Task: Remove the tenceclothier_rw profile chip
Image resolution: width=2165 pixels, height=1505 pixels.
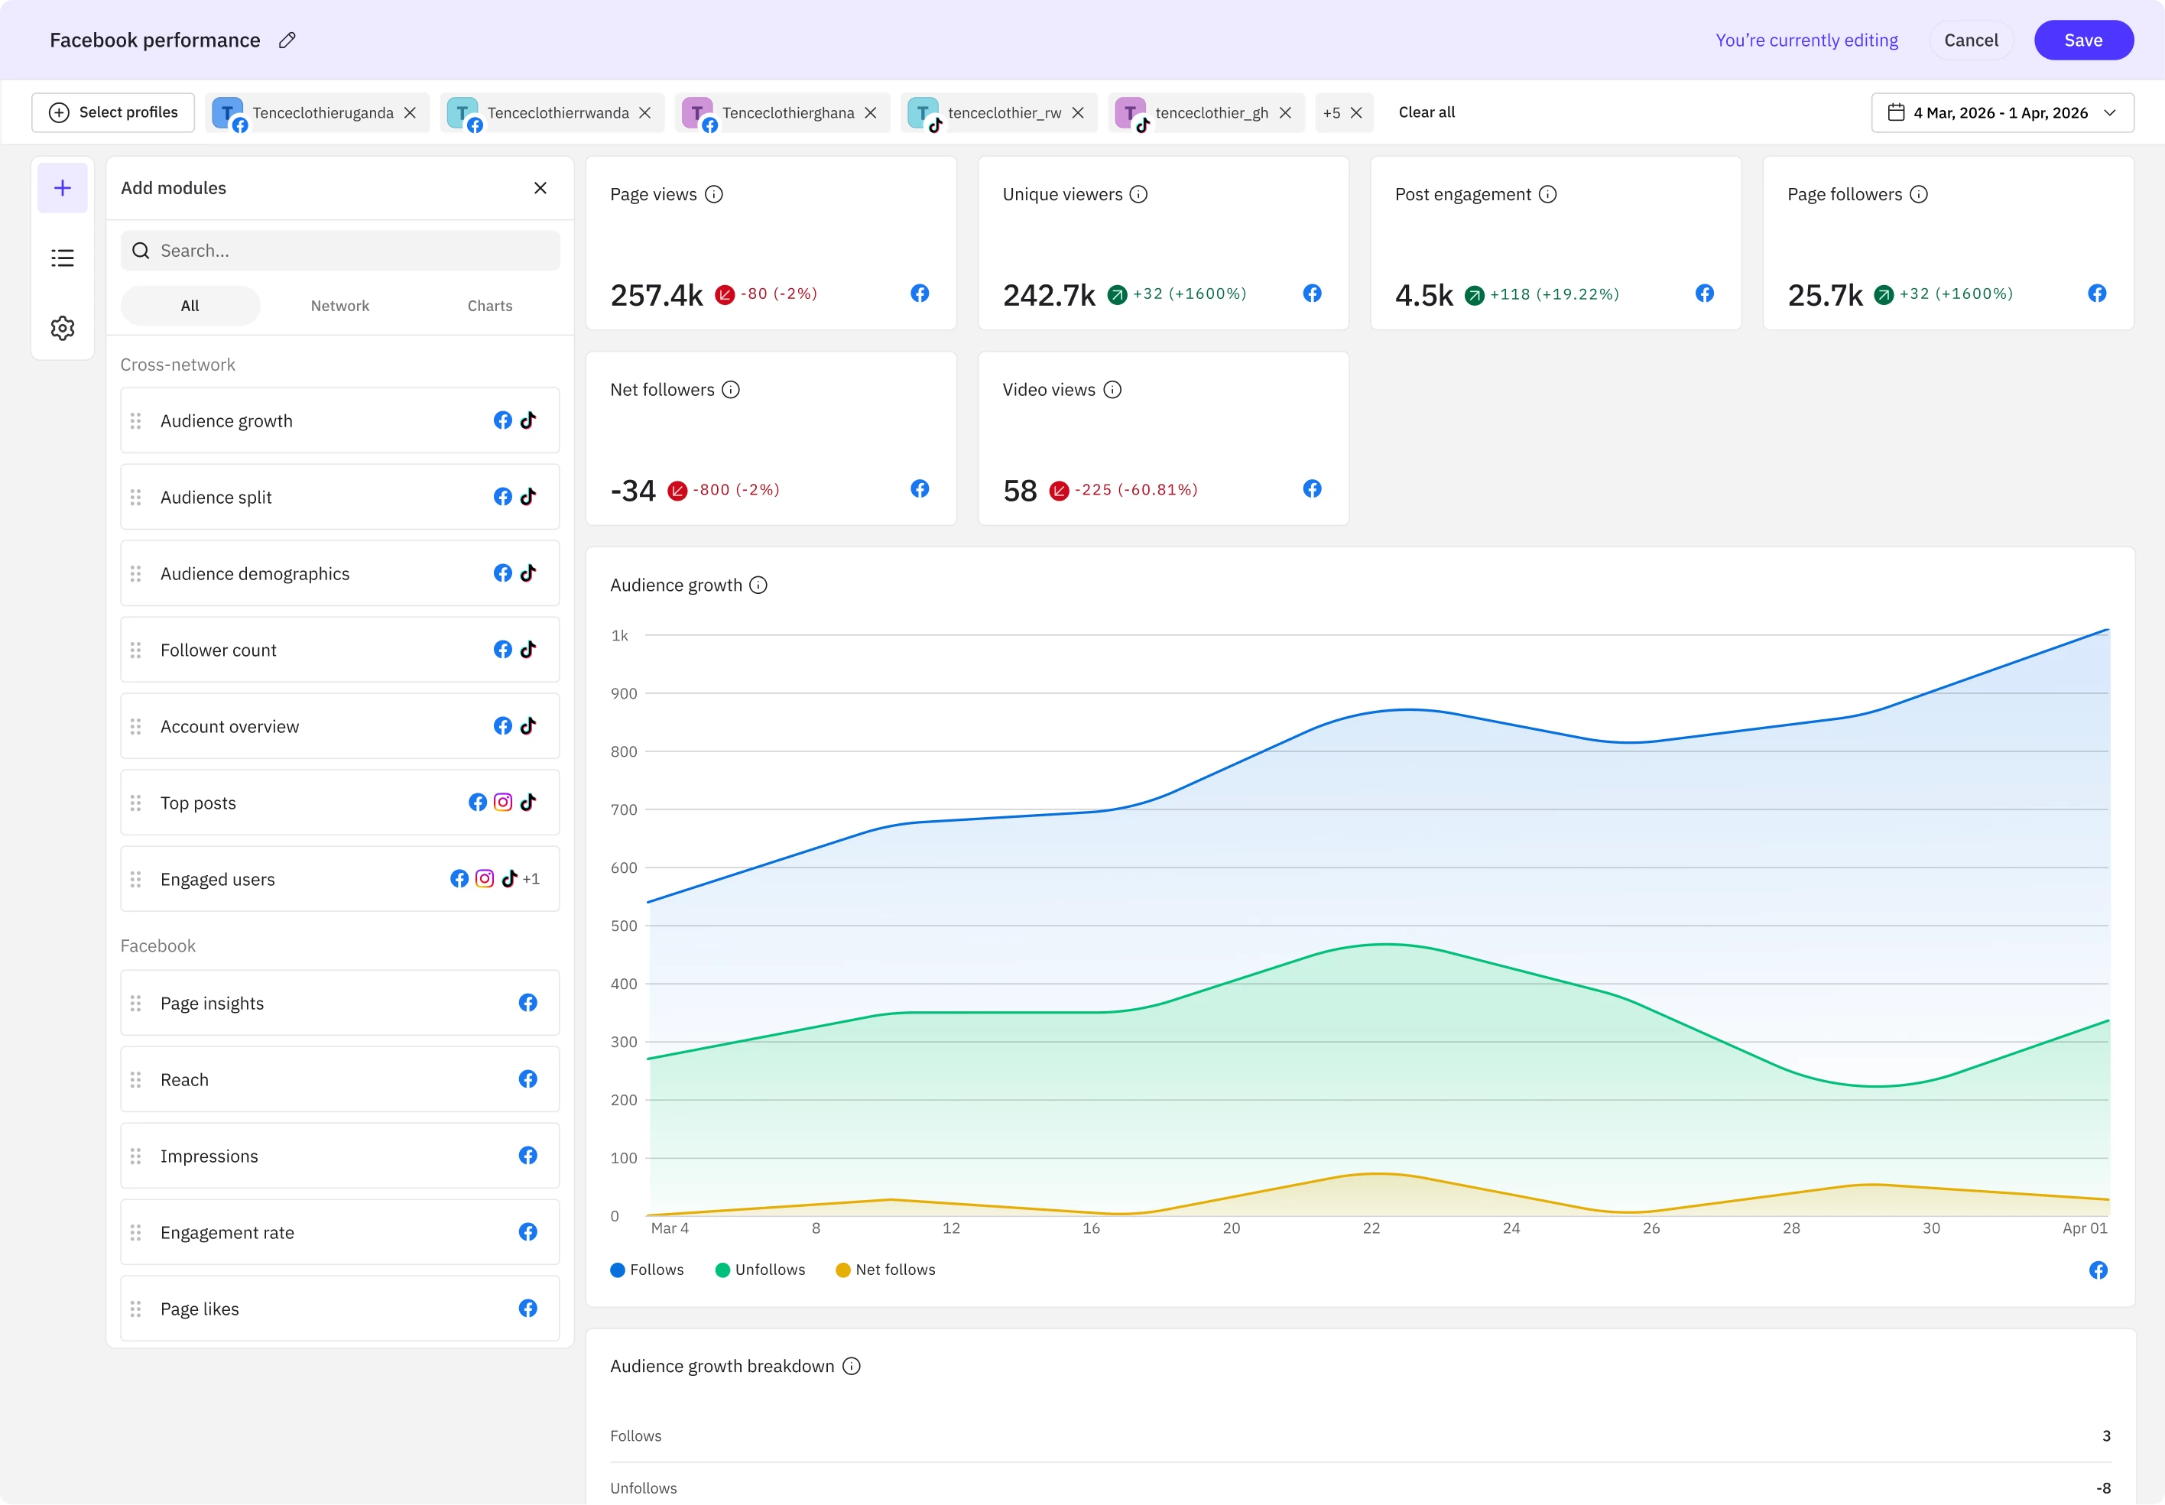Action: pyautogui.click(x=1078, y=112)
